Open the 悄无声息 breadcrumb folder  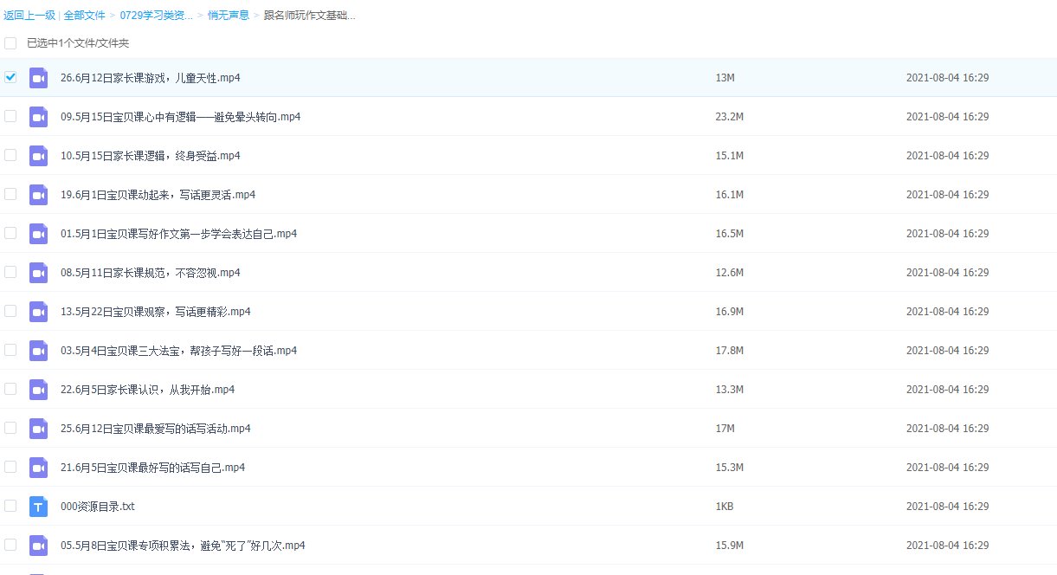point(227,16)
